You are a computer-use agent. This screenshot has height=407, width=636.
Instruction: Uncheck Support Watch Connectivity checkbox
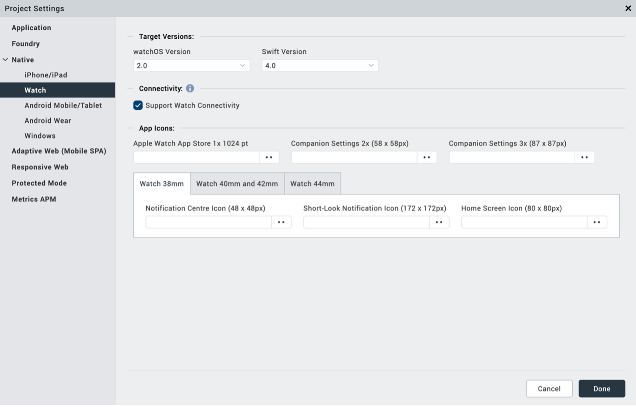click(x=138, y=105)
